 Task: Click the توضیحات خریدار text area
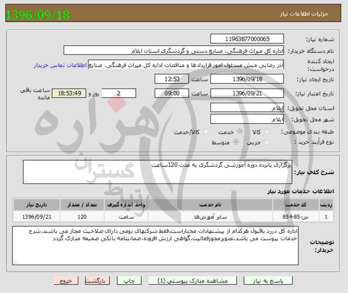click(155, 246)
